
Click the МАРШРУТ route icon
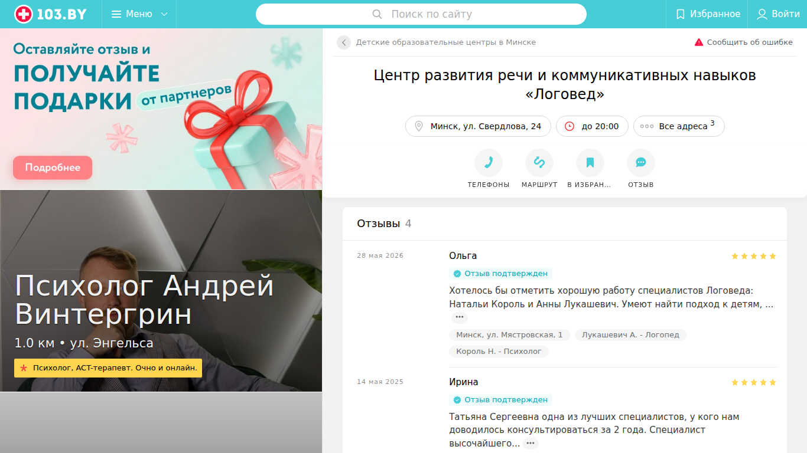click(539, 163)
